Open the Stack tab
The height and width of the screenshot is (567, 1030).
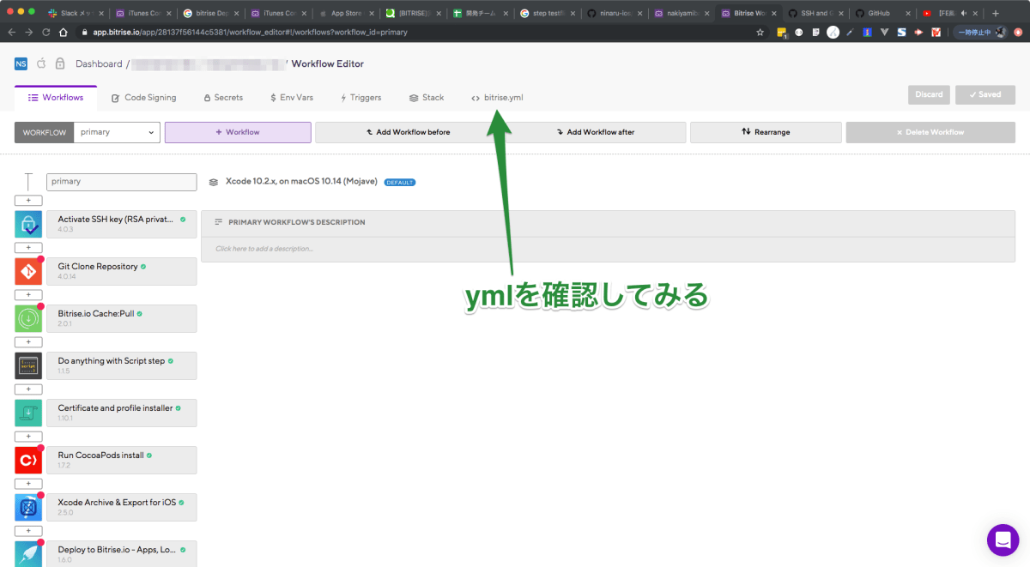click(x=427, y=98)
